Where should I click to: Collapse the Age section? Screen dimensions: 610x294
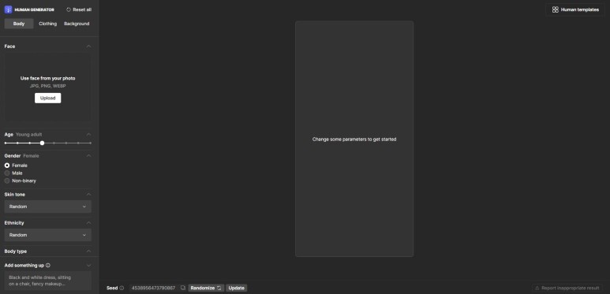coord(88,134)
